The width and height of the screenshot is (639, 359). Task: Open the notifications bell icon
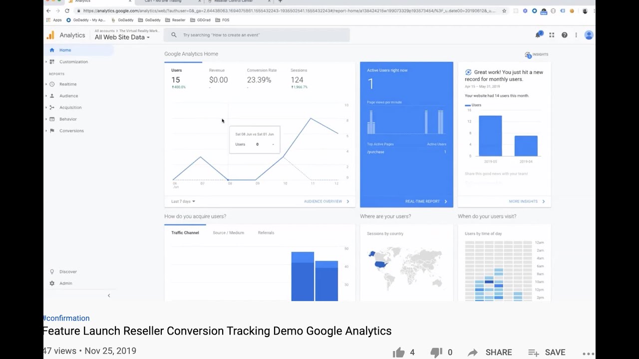click(538, 35)
